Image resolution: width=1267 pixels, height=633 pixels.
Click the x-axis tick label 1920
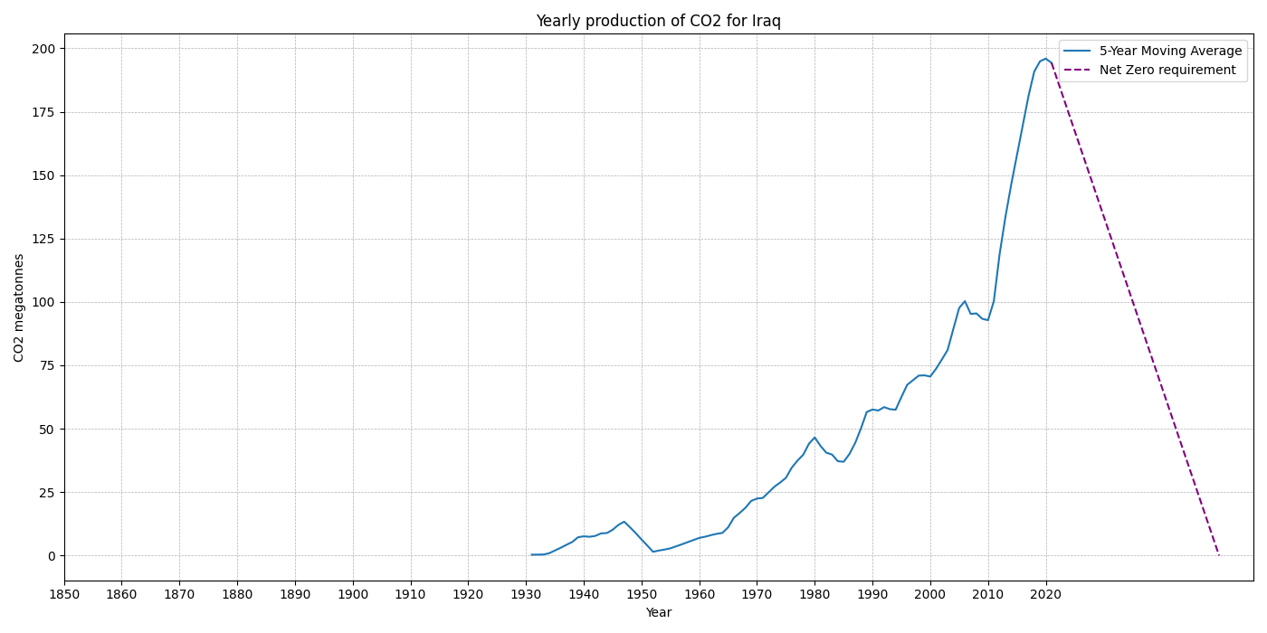pos(468,595)
